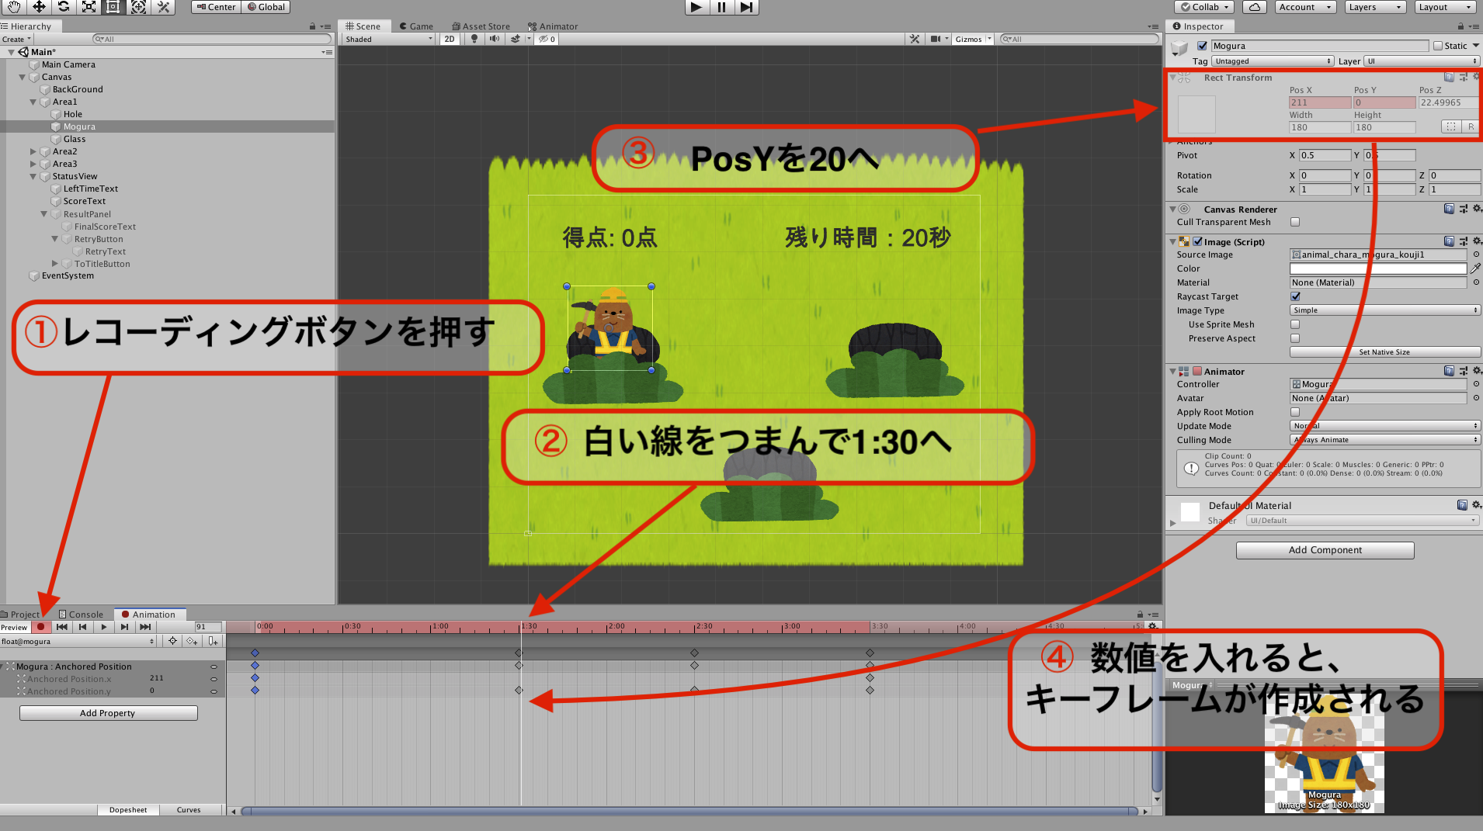Click the Add Keyframe icon
The image size is (1483, 831).
pyautogui.click(x=192, y=641)
